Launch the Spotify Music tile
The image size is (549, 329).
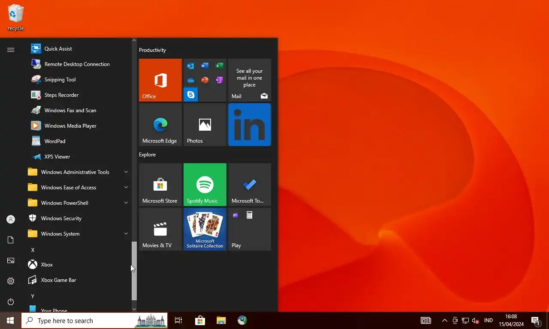205,185
